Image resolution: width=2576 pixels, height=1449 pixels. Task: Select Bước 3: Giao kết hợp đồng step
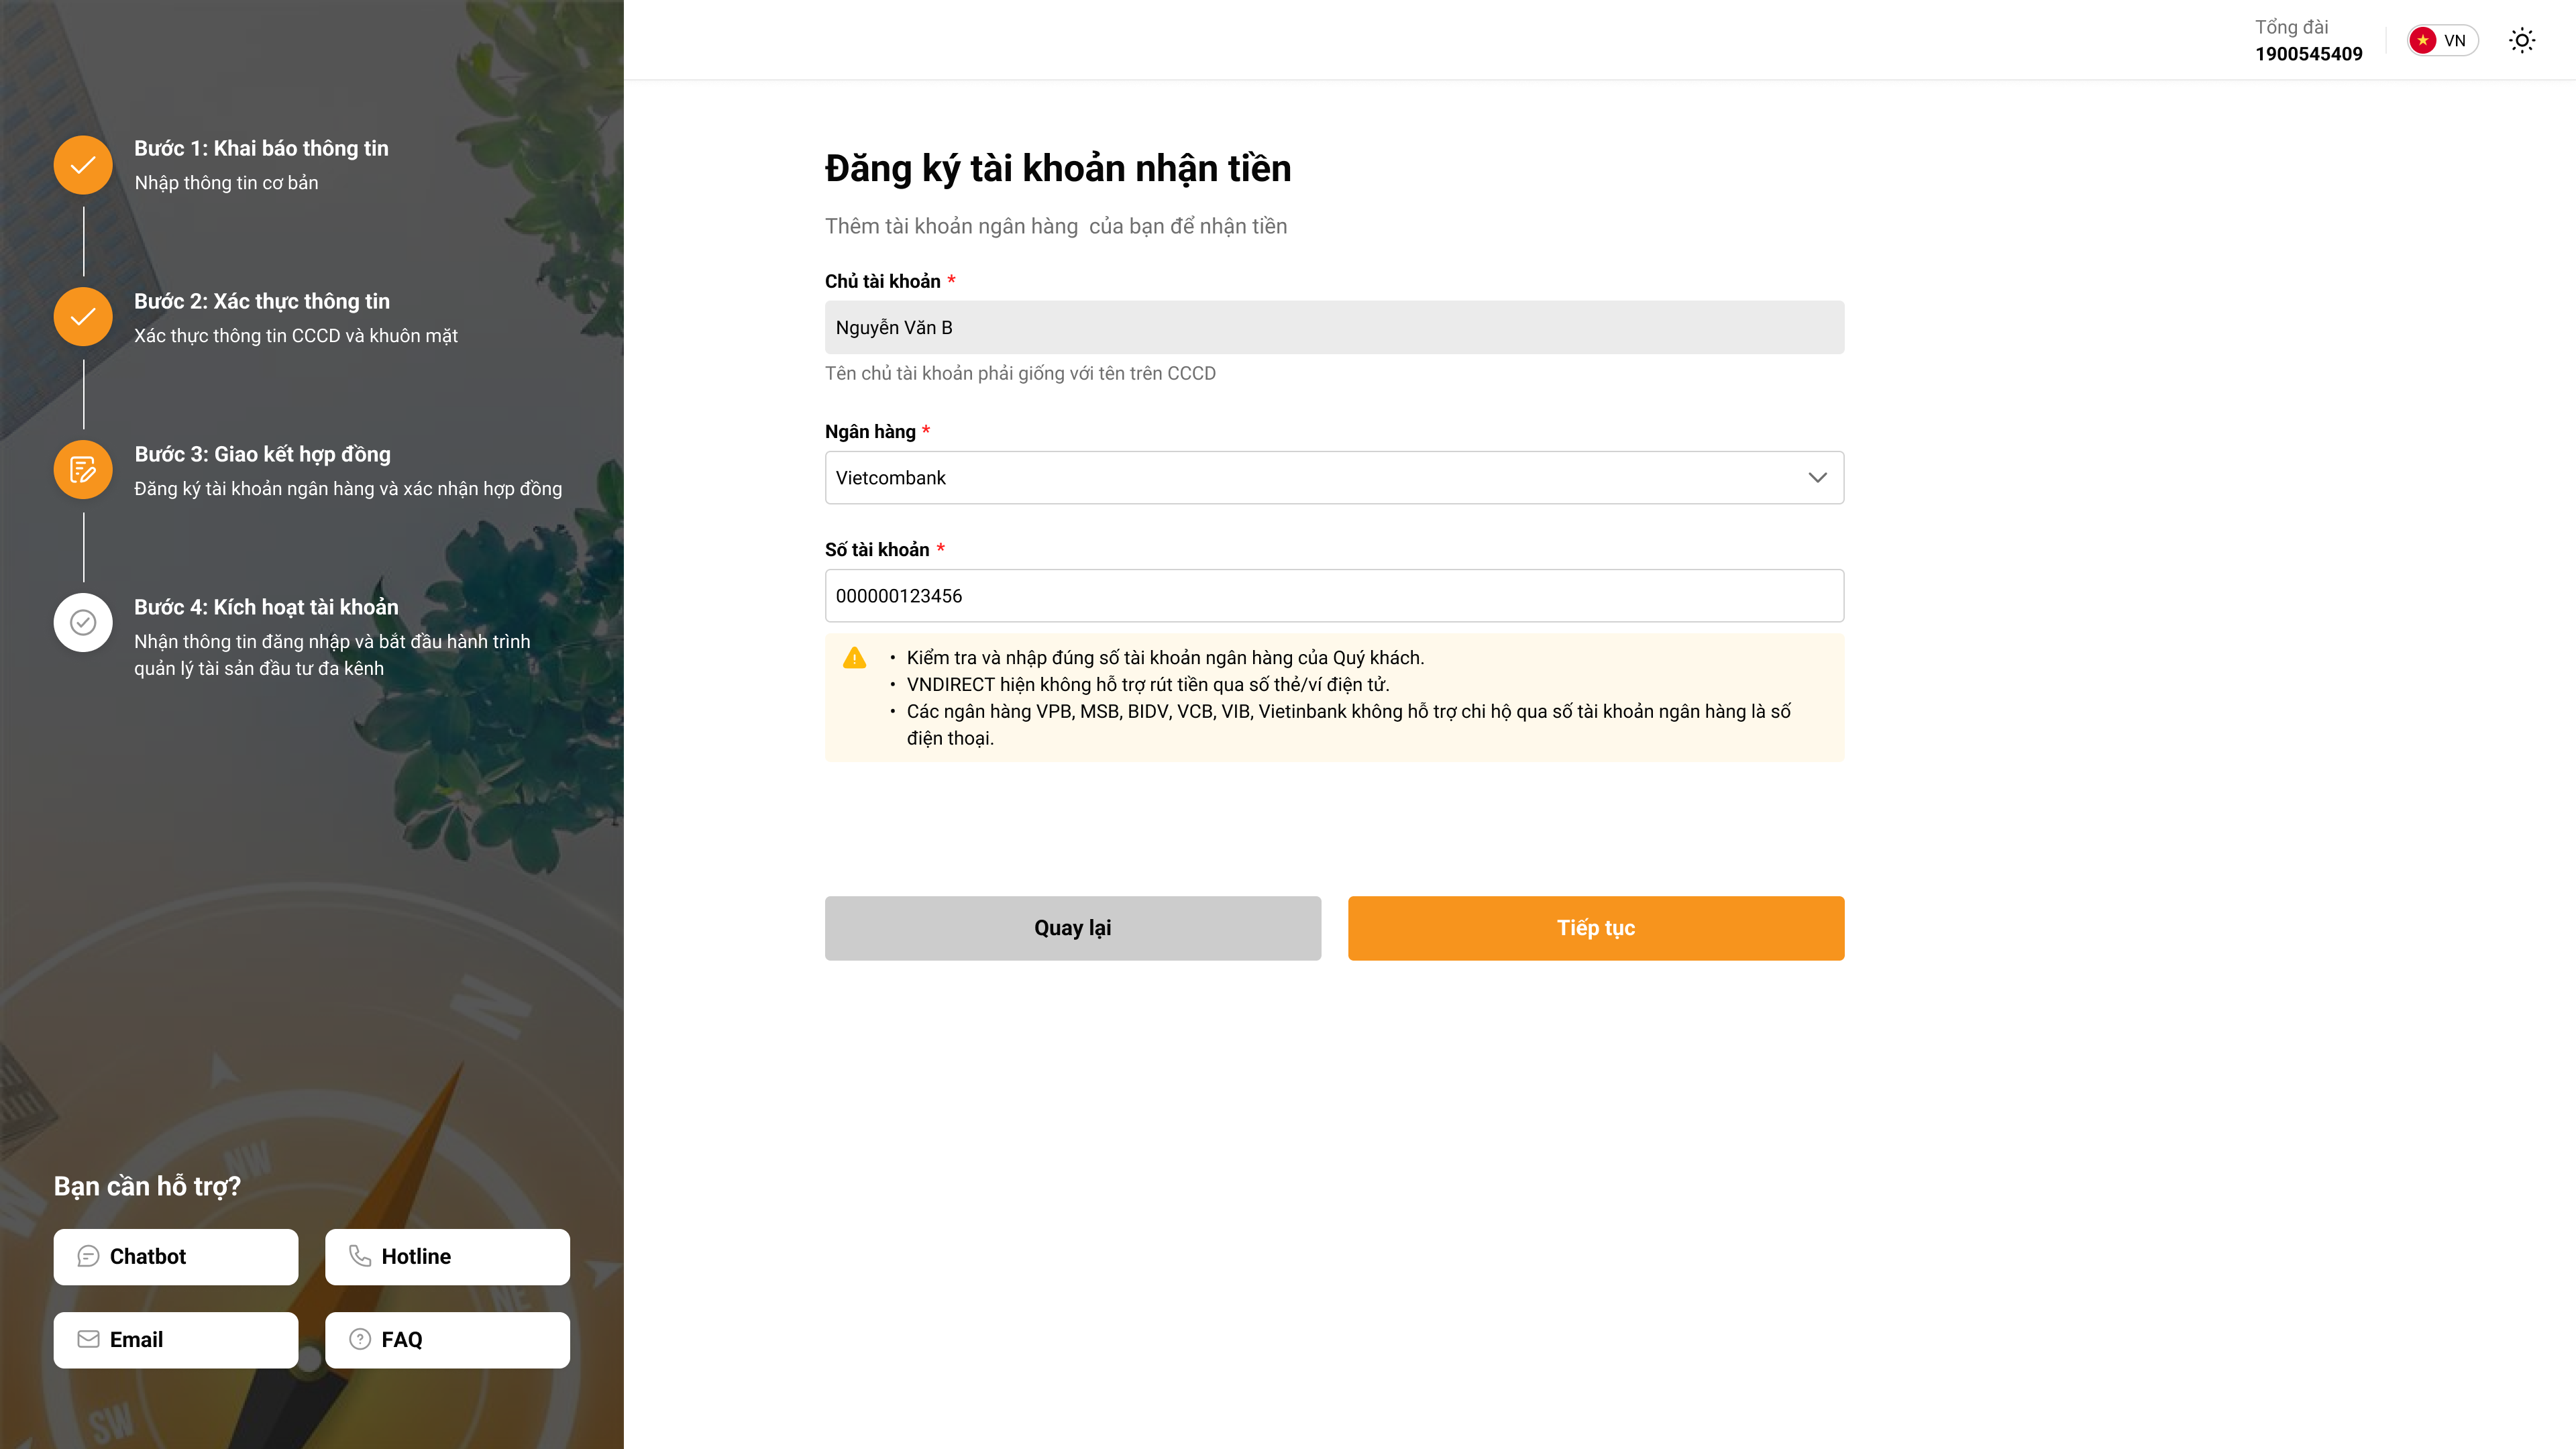point(263,454)
